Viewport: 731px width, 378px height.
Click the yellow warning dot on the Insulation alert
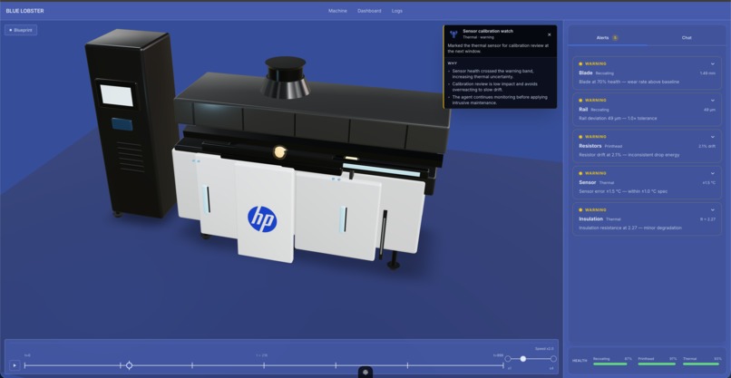coord(580,209)
